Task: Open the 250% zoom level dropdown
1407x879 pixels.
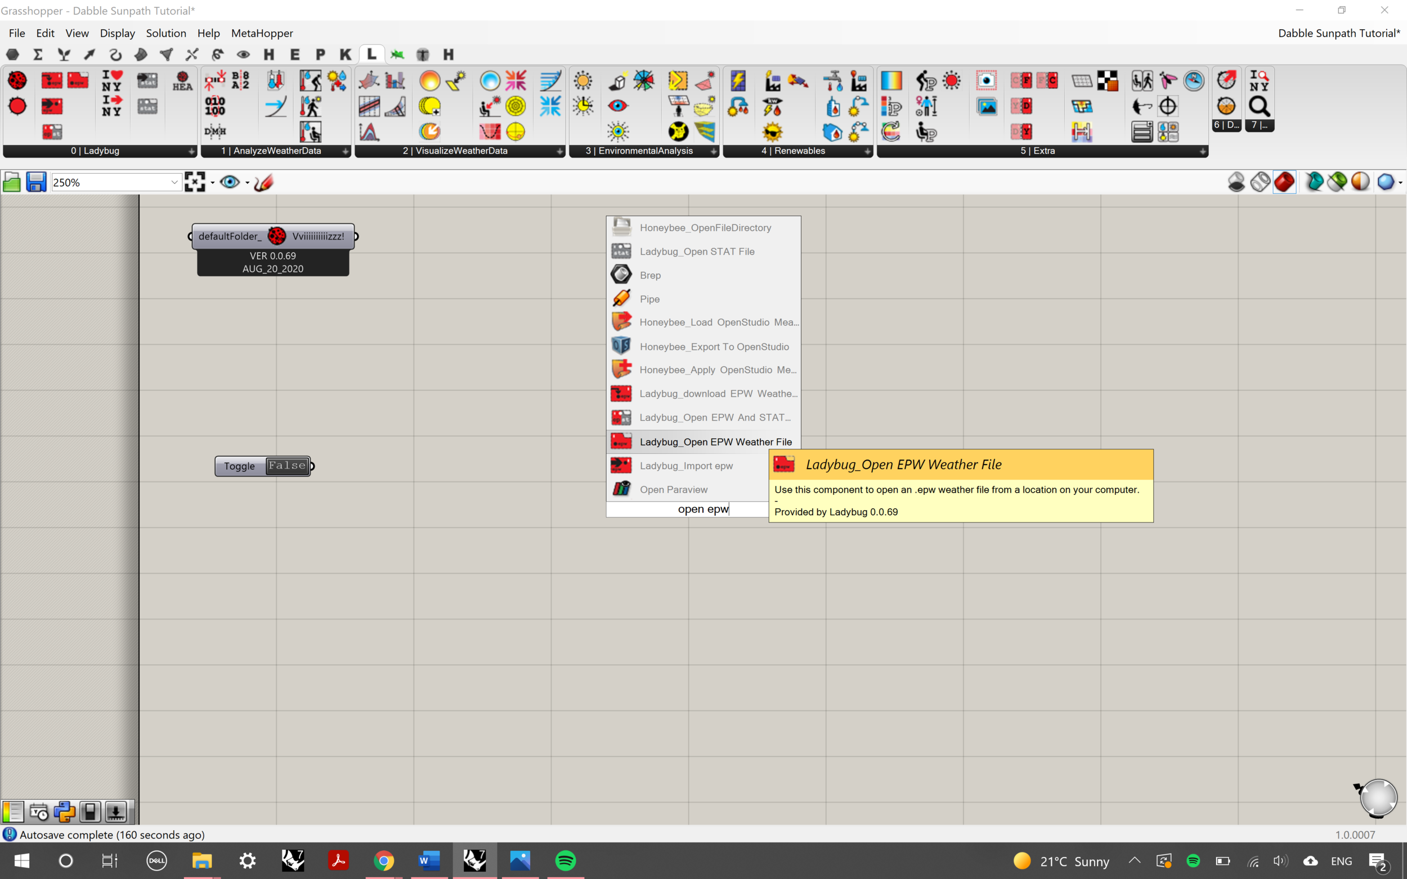Action: (174, 182)
